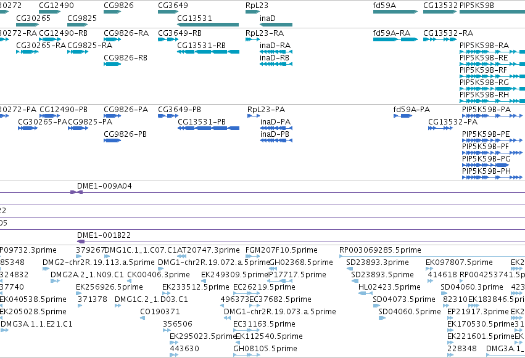Viewport: 525px width, 358px height.
Task: Click the CG30265 gene label
Action: 33,18
